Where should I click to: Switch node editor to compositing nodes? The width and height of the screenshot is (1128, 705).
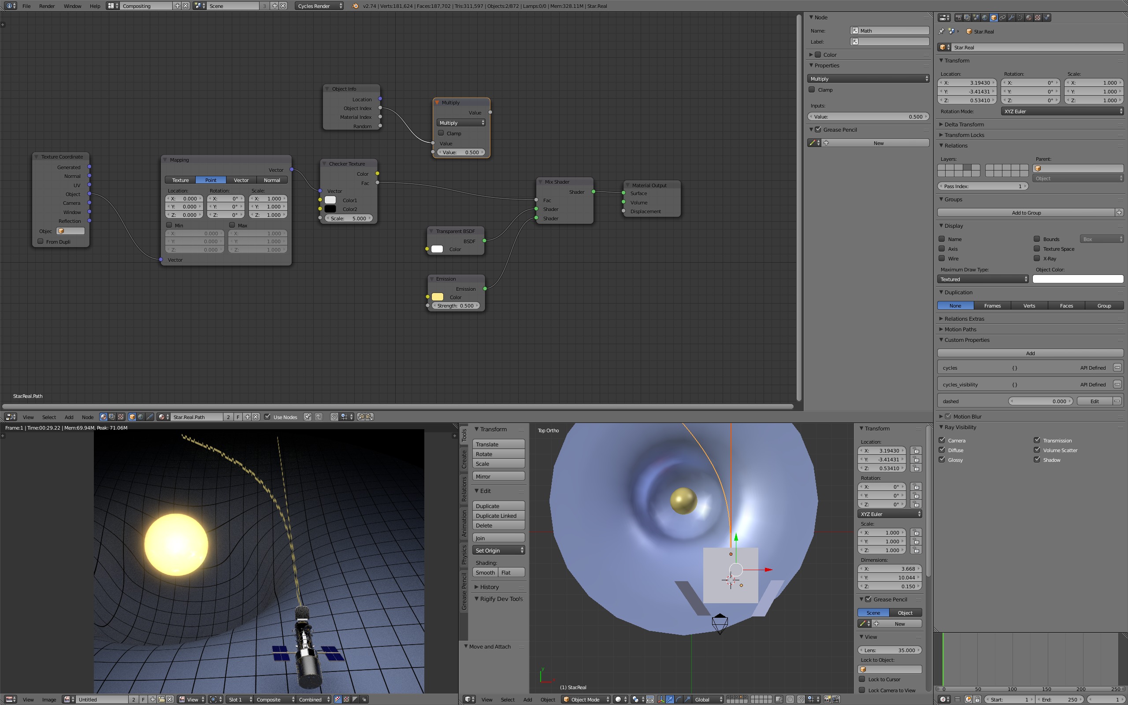click(112, 417)
